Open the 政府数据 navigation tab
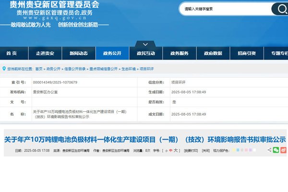The width and height of the screenshot is (288, 192). (x=213, y=53)
